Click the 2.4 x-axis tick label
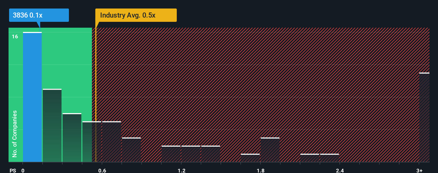The width and height of the screenshot is (438, 173). 340,170
